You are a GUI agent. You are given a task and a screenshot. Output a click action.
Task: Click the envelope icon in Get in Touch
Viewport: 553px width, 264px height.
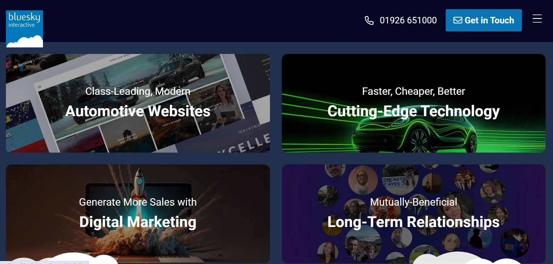[x=458, y=20]
